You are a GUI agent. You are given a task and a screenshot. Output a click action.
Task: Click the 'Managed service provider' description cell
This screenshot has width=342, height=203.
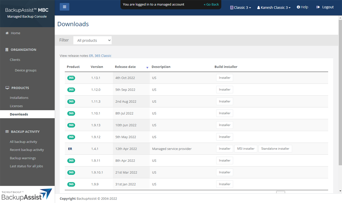coord(172,149)
